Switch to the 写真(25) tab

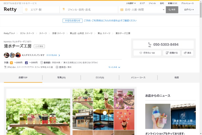(x=61, y=78)
